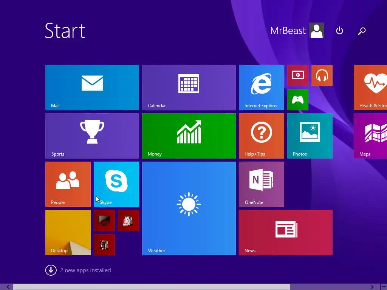387x290 pixels.
Task: Open the Help+Tips tile
Action: pyautogui.click(x=262, y=136)
